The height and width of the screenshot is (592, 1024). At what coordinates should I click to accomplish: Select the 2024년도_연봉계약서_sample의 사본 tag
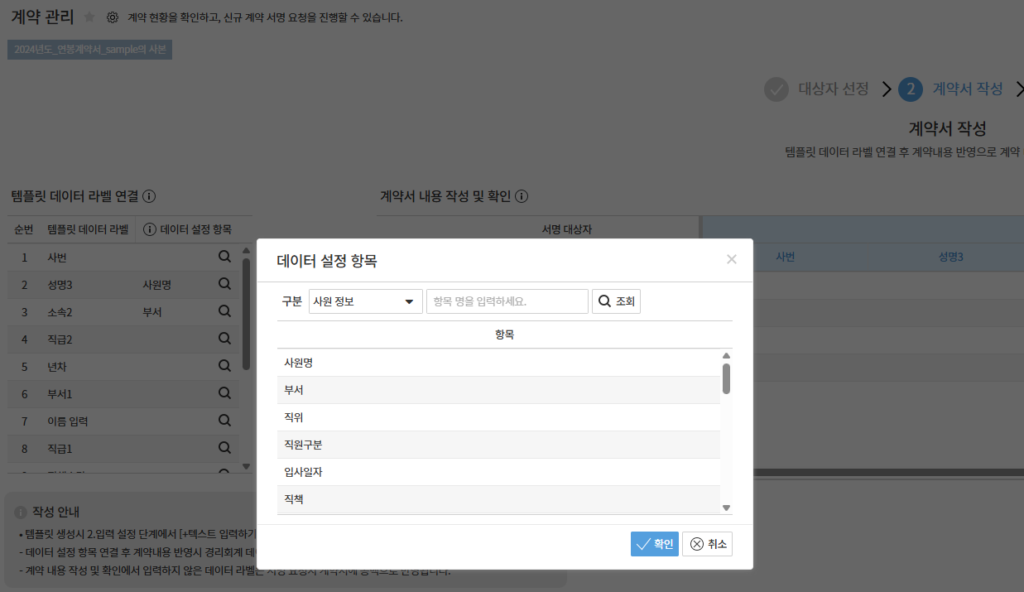point(90,50)
